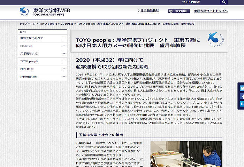The height and width of the screenshot is (167, 244).
Task: Open the Information menu item
Action: point(43,77)
